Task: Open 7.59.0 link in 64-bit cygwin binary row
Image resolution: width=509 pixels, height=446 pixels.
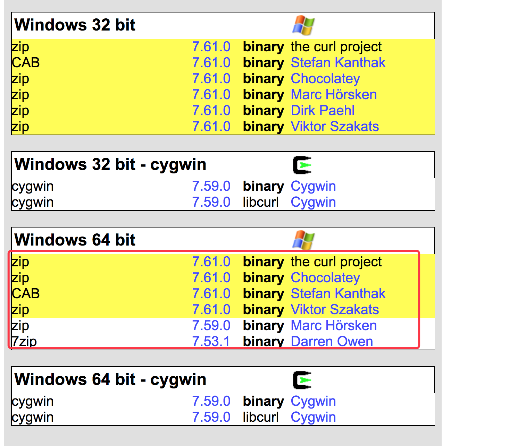Action: [x=211, y=401]
